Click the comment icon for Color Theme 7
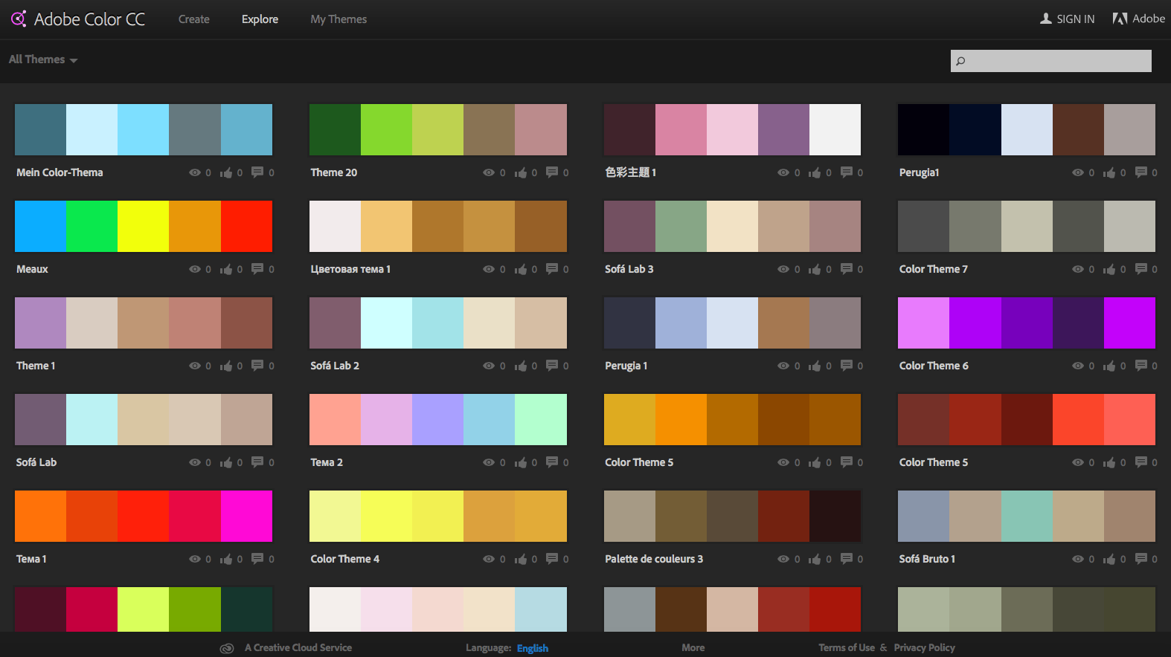The height and width of the screenshot is (657, 1171). [x=1141, y=269]
